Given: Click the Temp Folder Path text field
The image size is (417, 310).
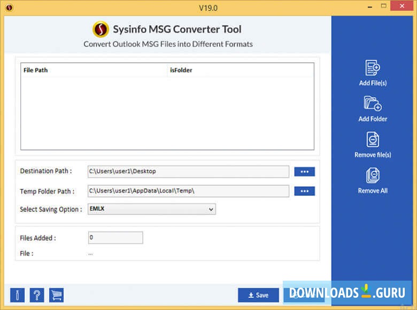Looking at the screenshot, I should 188,191.
